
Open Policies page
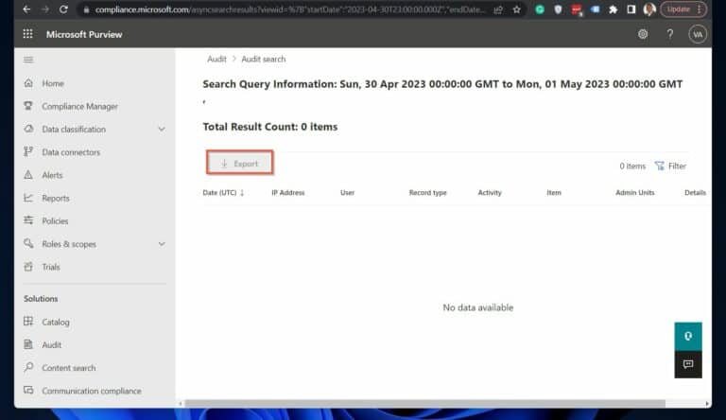(x=55, y=221)
